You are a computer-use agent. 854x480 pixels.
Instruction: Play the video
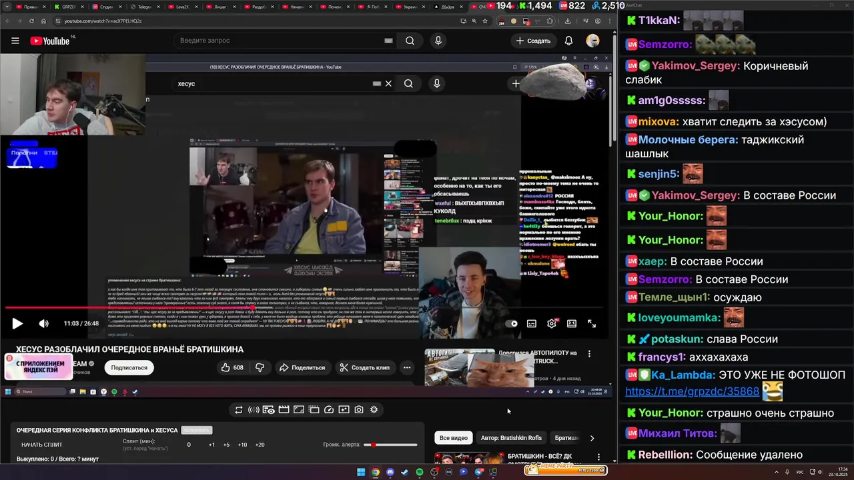pos(17,323)
